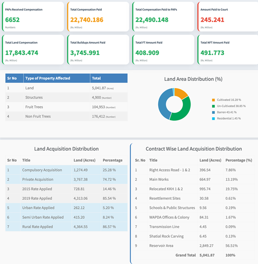Screen dimensions: 258x264
Task: Click the Sr No header in property table
Action: tap(14, 78)
